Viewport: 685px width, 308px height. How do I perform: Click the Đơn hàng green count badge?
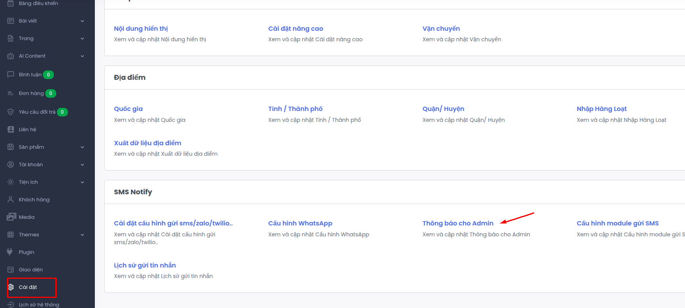(x=51, y=93)
